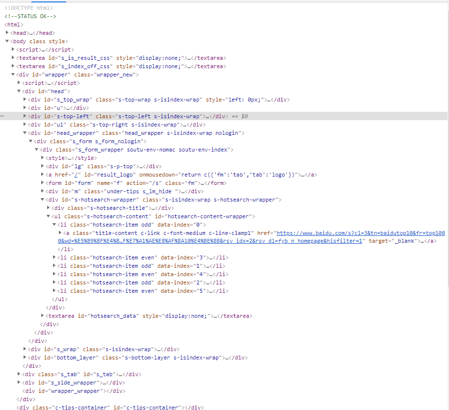Expand the style element node
This screenshot has height=410, width=449.
pyautogui.click(x=42, y=157)
